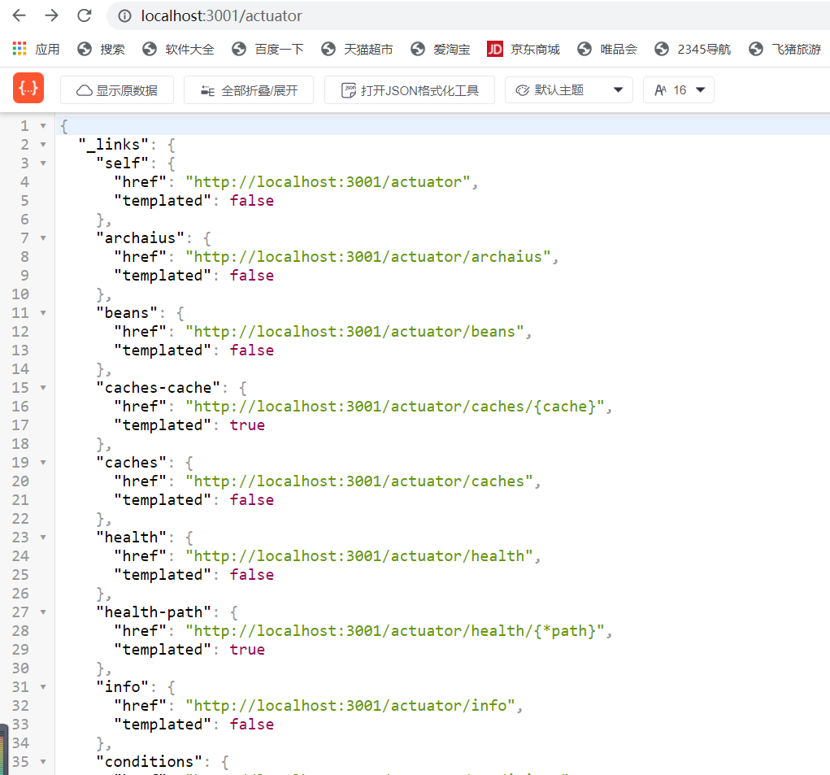Click the true value on line 17
830x775 pixels.
click(x=247, y=425)
